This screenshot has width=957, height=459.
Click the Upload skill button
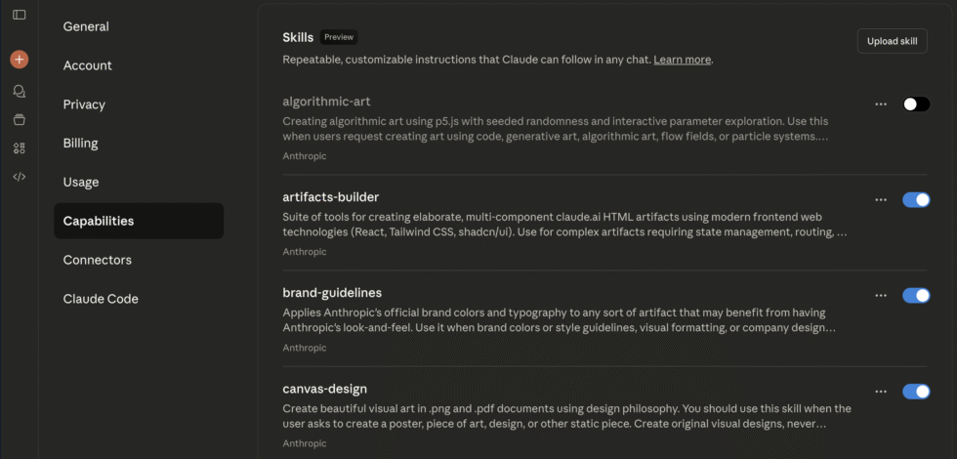pyautogui.click(x=892, y=40)
